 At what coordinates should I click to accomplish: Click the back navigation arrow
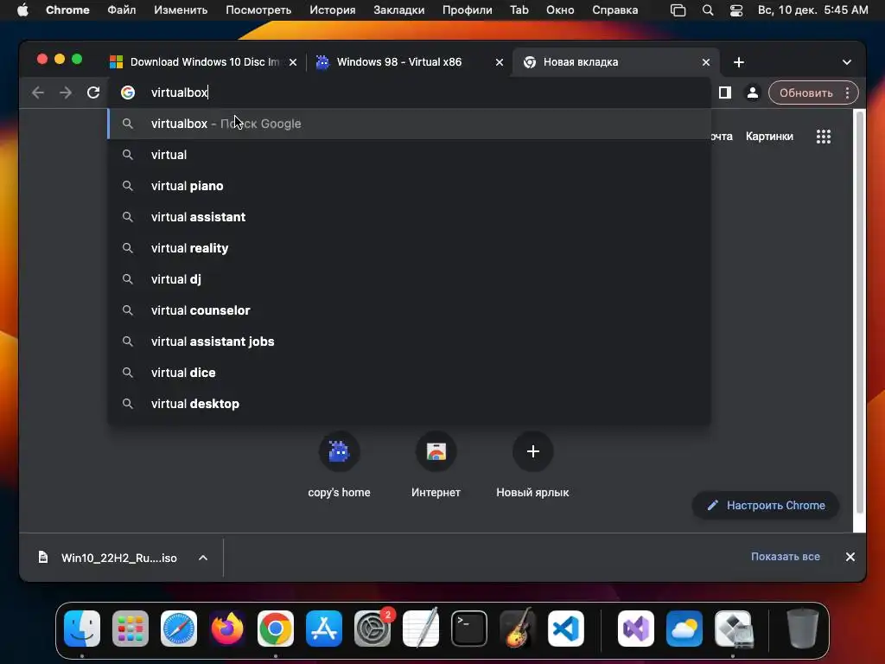(38, 93)
